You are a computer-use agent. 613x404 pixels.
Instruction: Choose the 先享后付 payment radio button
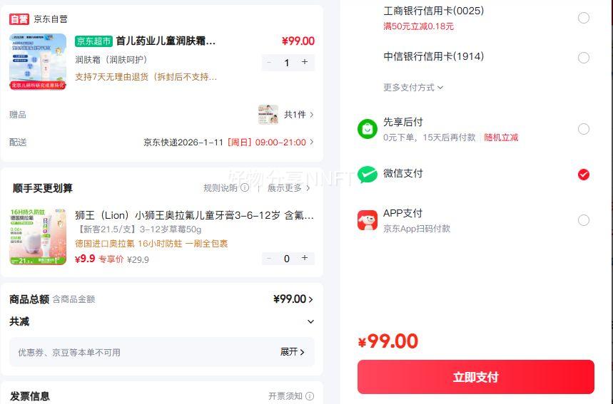pyautogui.click(x=584, y=129)
